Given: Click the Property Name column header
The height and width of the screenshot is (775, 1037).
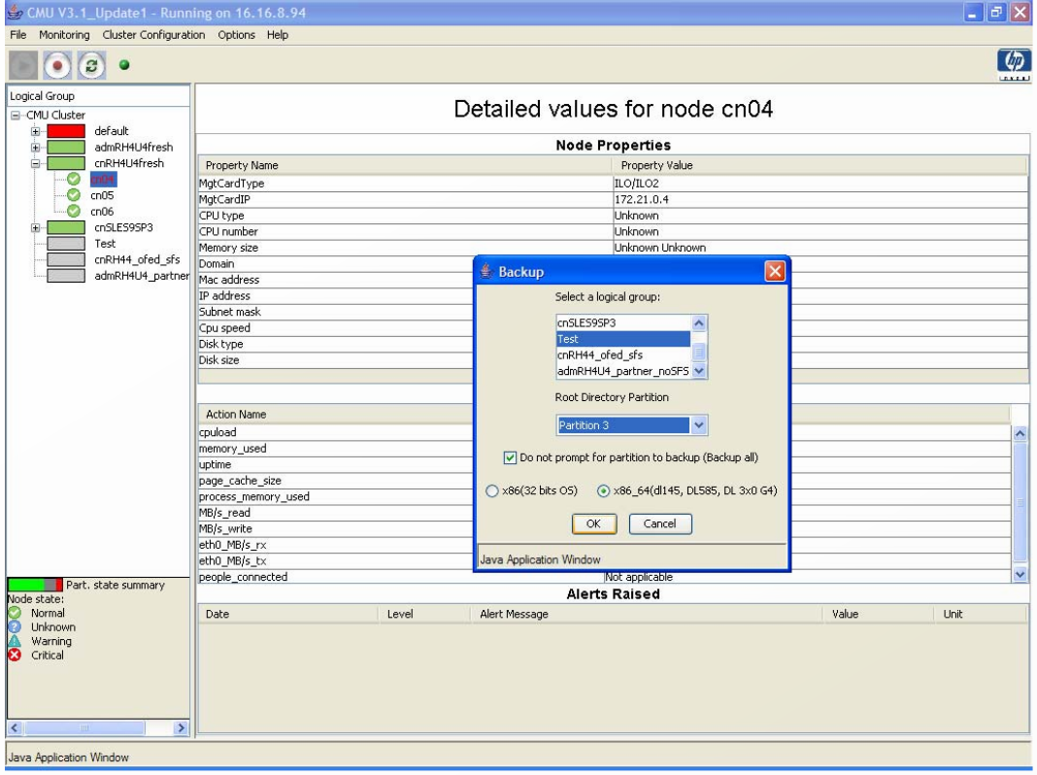Looking at the screenshot, I should point(405,165).
